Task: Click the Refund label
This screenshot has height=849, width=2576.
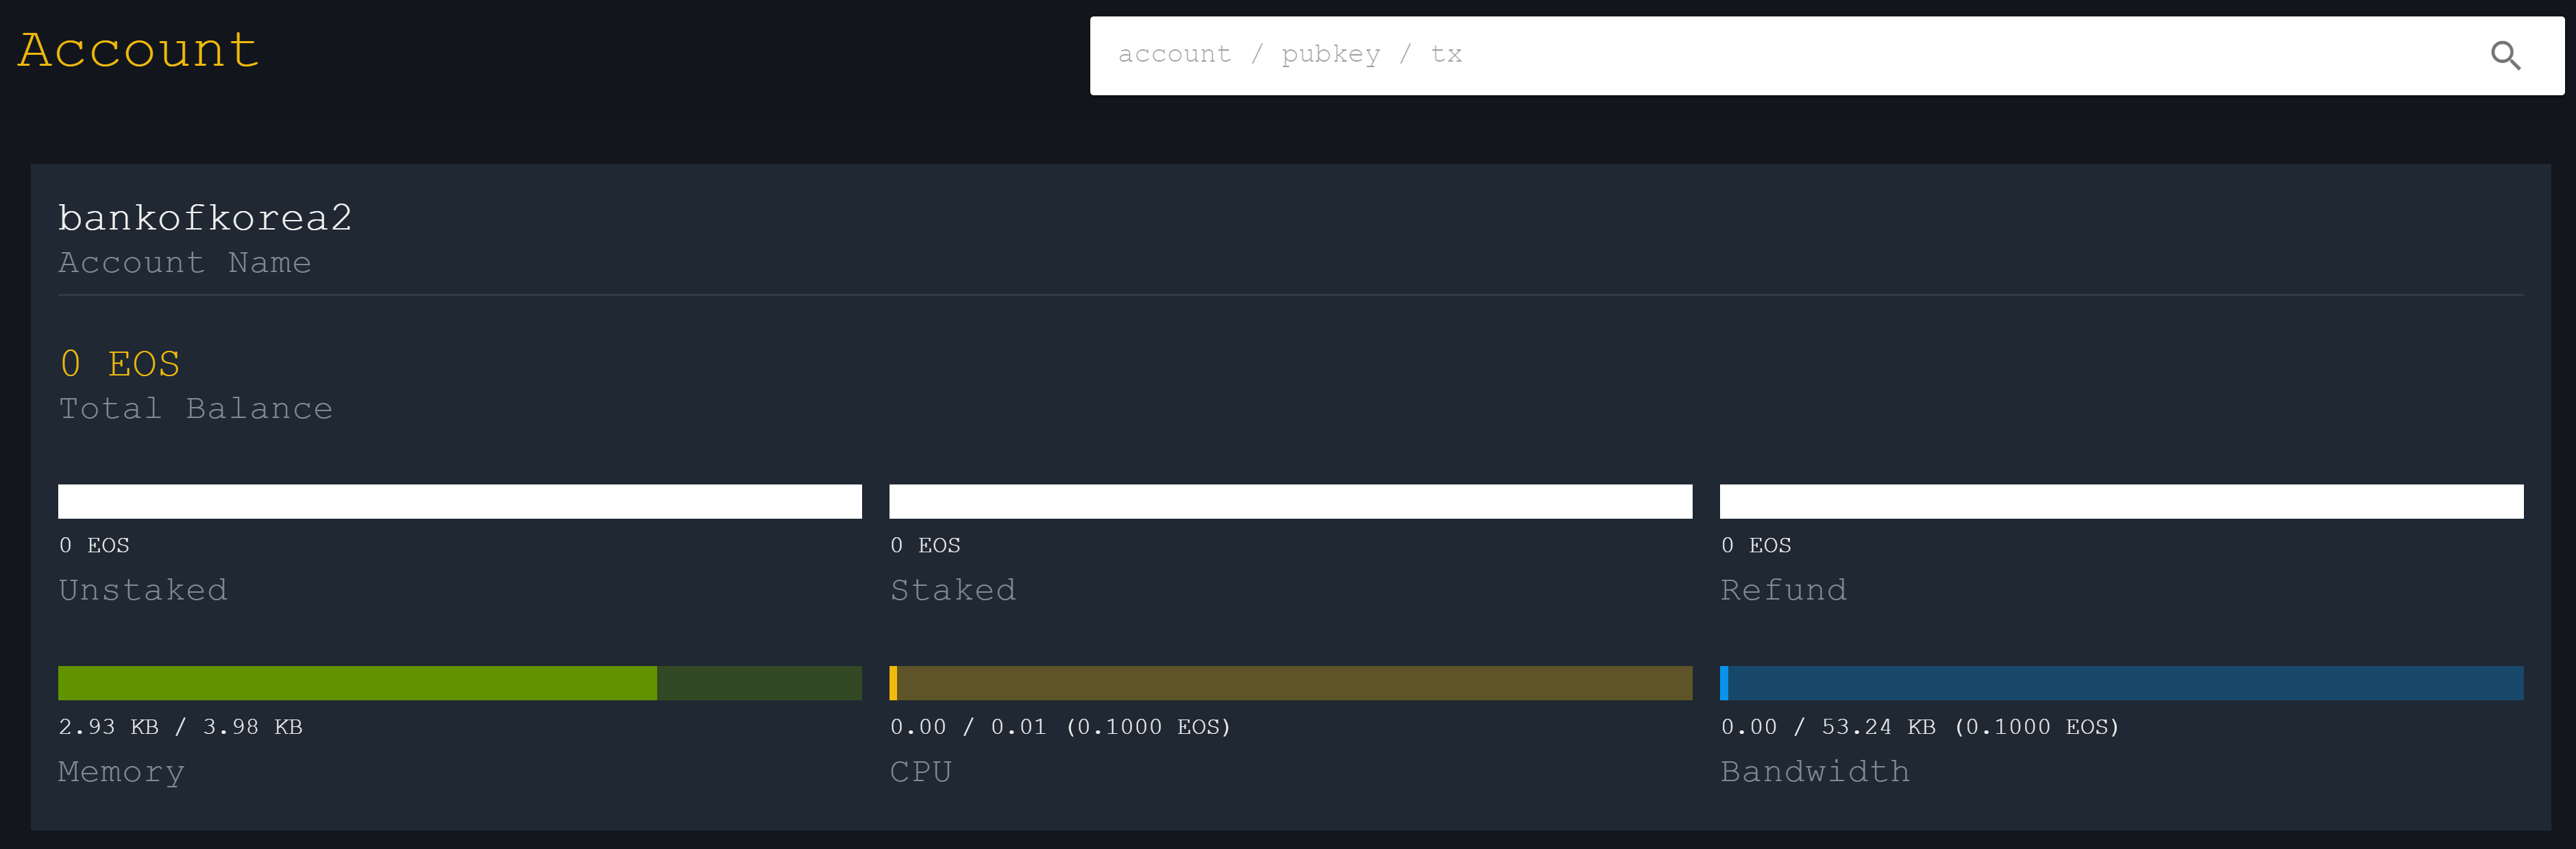Action: [x=1783, y=590]
